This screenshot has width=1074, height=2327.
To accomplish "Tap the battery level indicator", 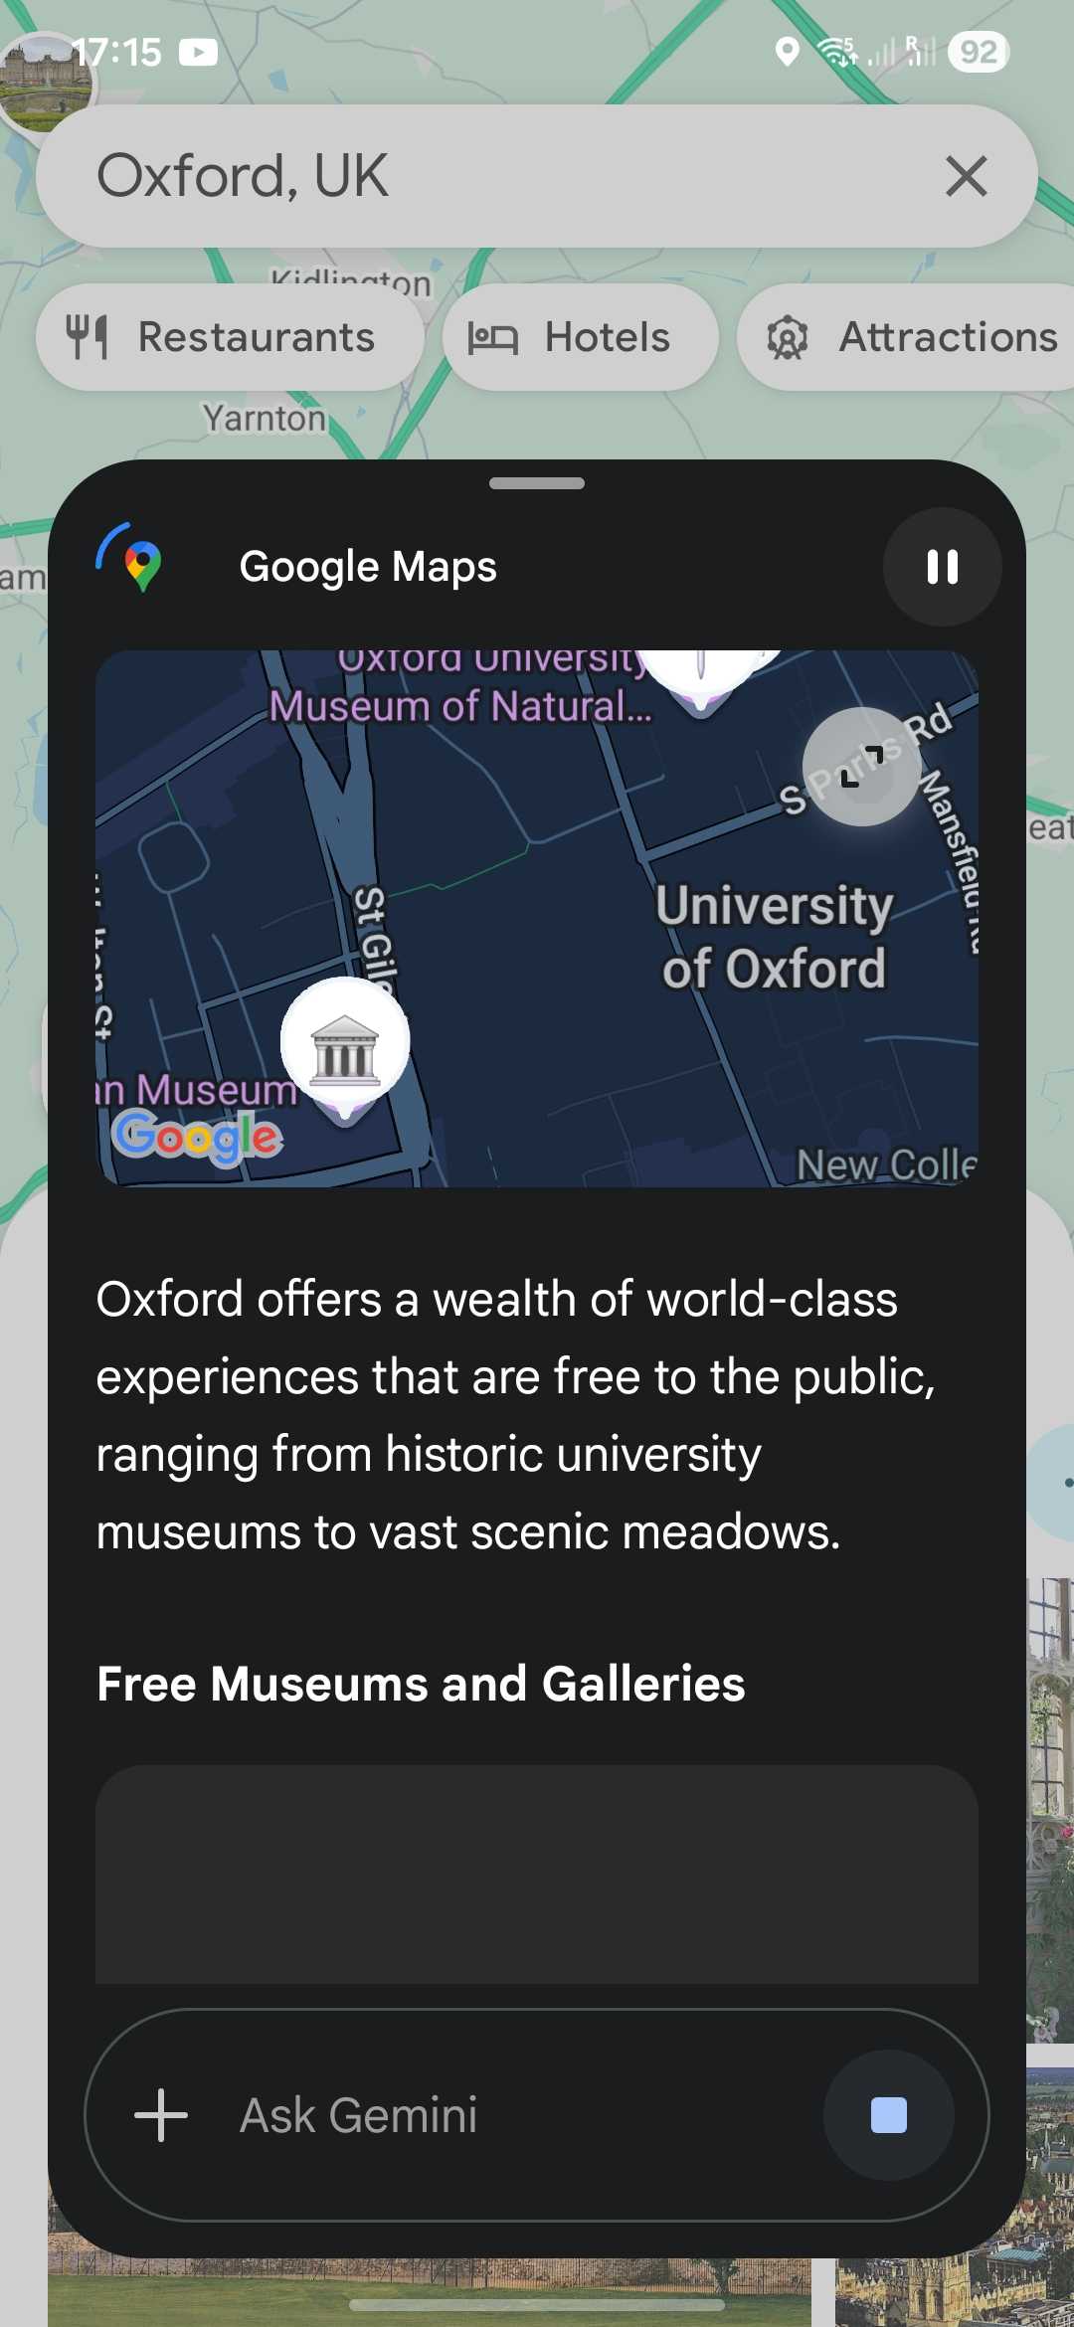I will [x=979, y=52].
